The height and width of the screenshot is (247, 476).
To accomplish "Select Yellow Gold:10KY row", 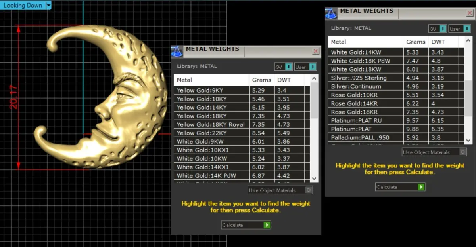I will 242,99.
